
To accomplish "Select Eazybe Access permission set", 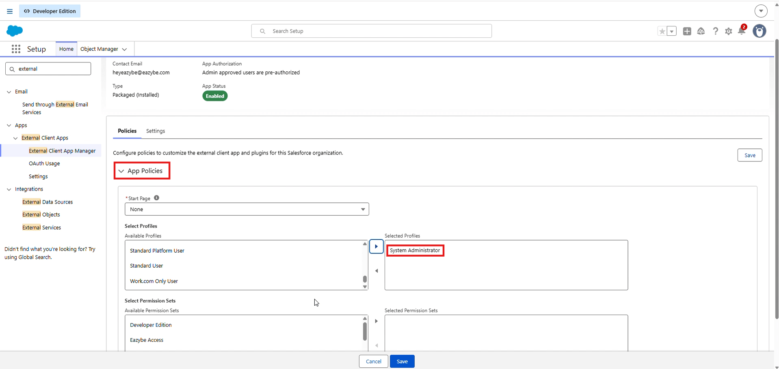I will tap(147, 340).
